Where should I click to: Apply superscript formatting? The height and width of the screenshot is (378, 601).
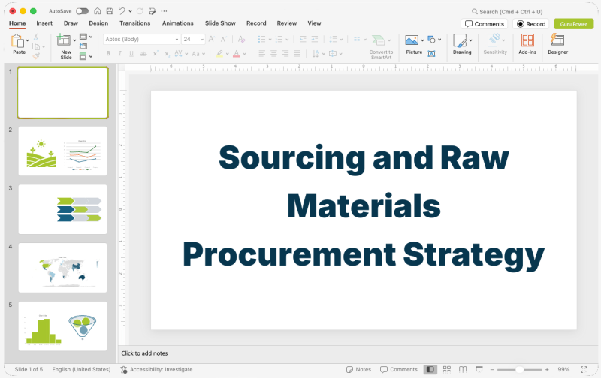pyautogui.click(x=156, y=54)
